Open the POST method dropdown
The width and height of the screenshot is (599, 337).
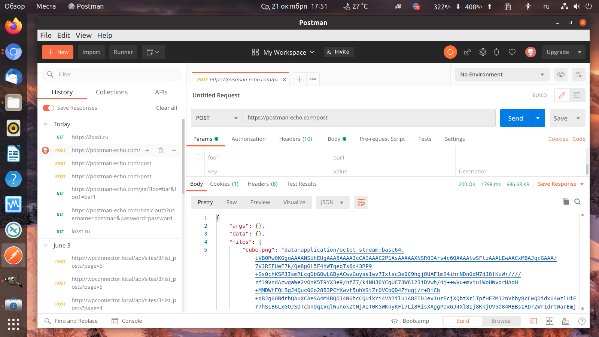(217, 118)
